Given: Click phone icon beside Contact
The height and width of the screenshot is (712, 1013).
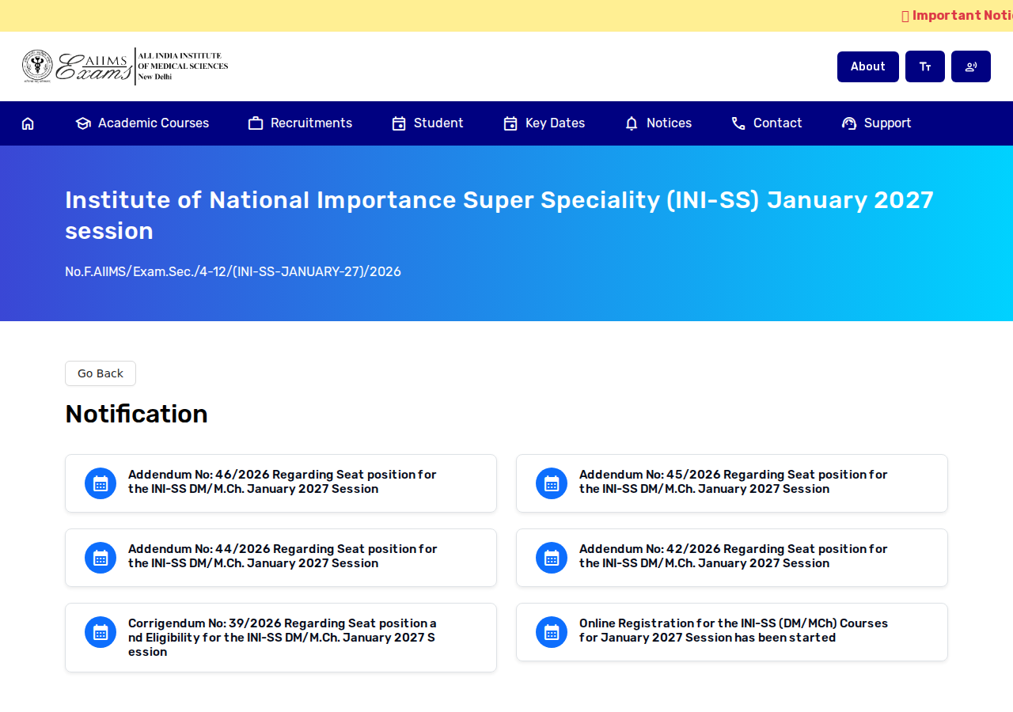Looking at the screenshot, I should [738, 123].
